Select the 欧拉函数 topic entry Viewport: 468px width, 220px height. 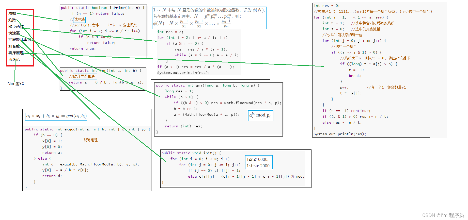[16, 27]
